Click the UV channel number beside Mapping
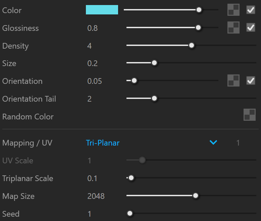261x221 pixels. point(238,143)
